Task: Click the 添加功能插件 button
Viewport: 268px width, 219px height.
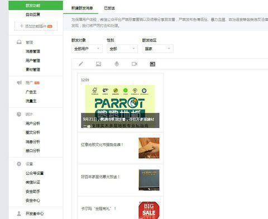Action: point(36,26)
